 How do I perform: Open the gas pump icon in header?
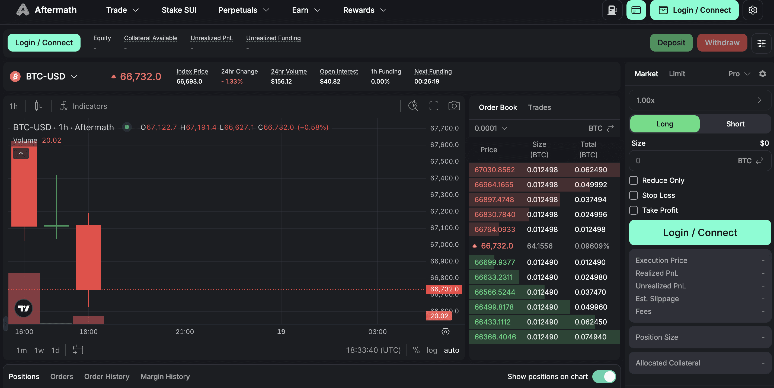click(x=612, y=10)
